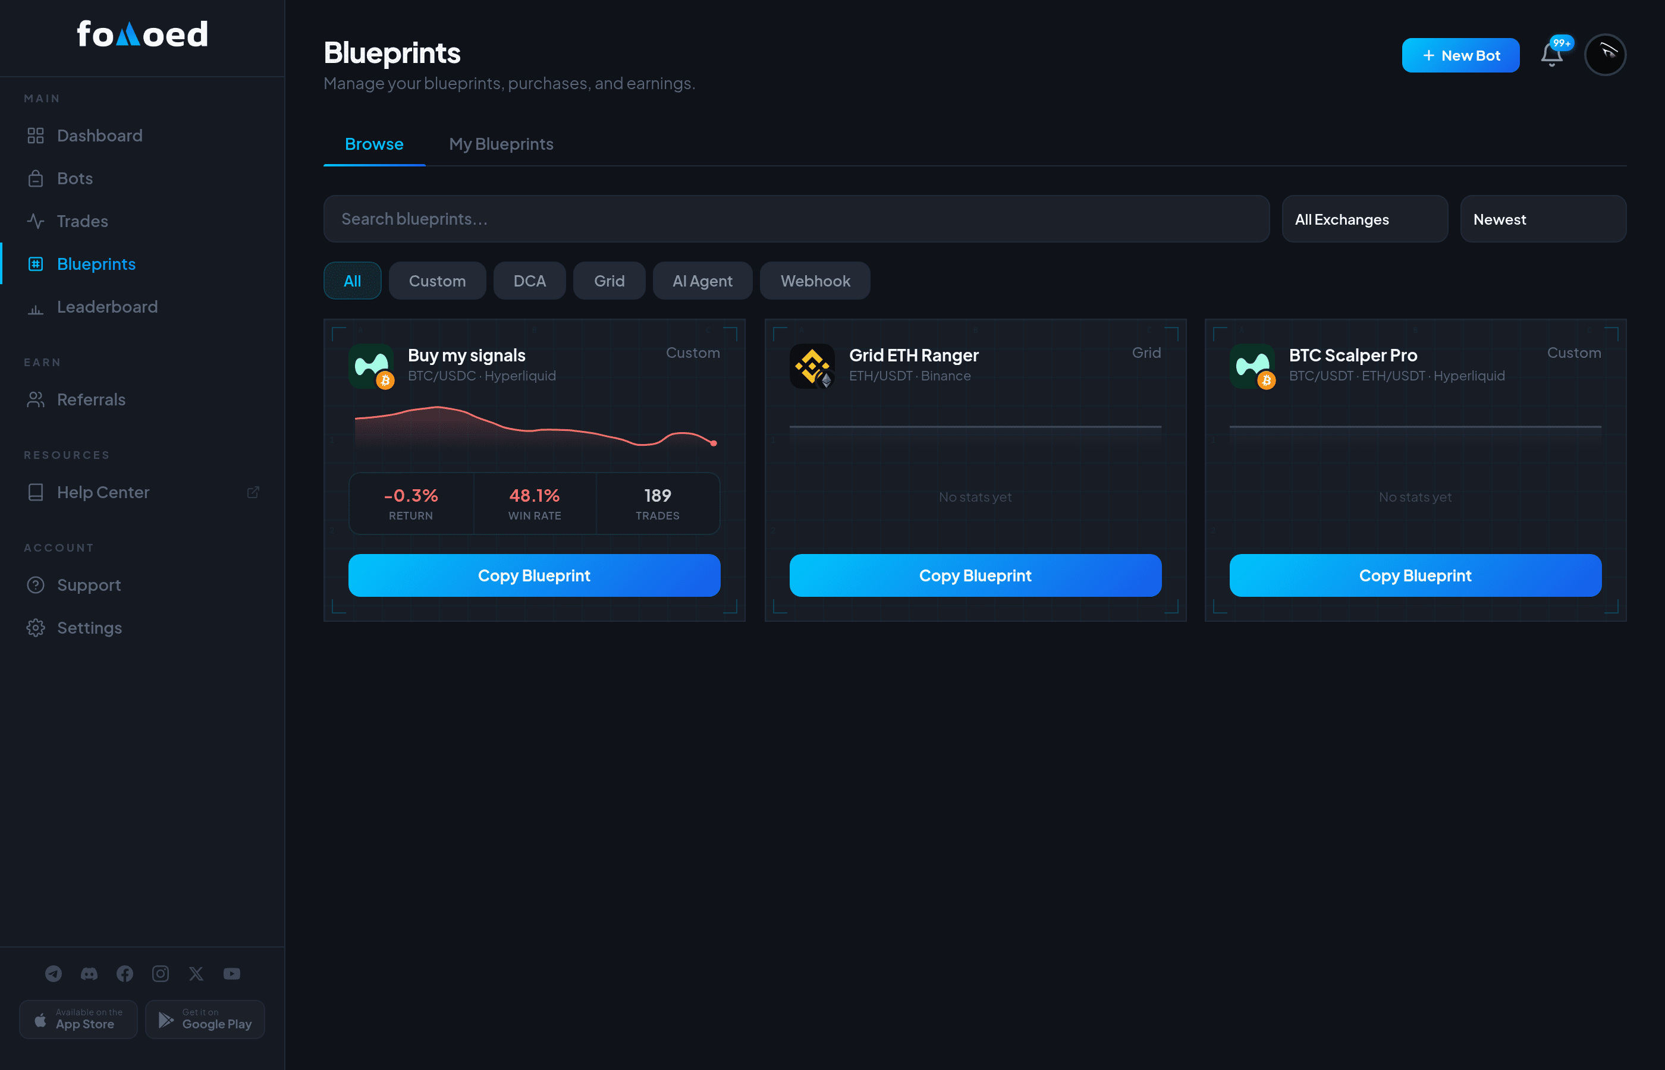This screenshot has height=1070, width=1665.
Task: Open the Discord social link
Action: 89,974
